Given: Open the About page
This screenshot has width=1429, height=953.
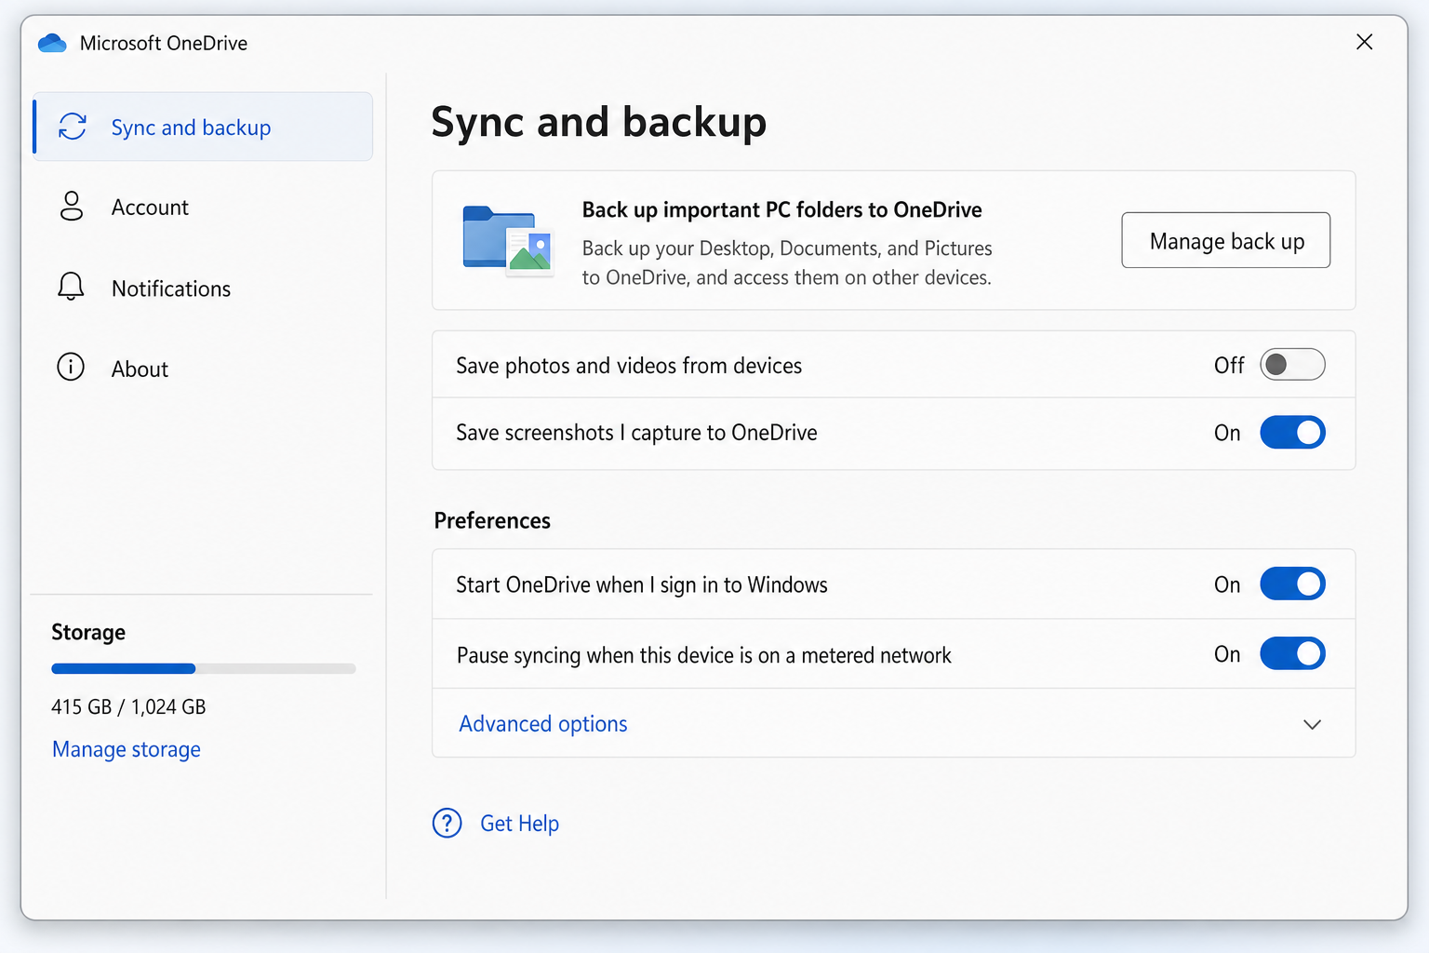Looking at the screenshot, I should click(x=203, y=368).
